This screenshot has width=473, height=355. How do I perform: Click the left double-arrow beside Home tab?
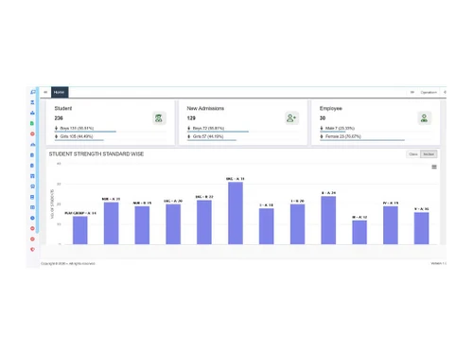(45, 92)
